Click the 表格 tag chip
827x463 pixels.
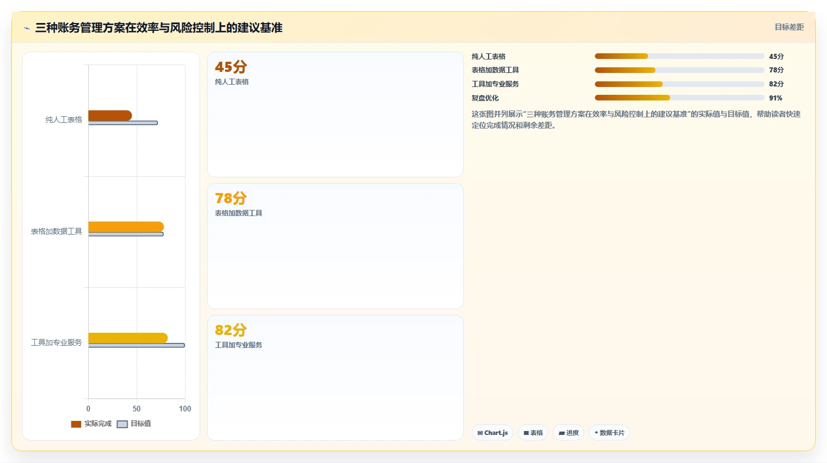point(533,433)
